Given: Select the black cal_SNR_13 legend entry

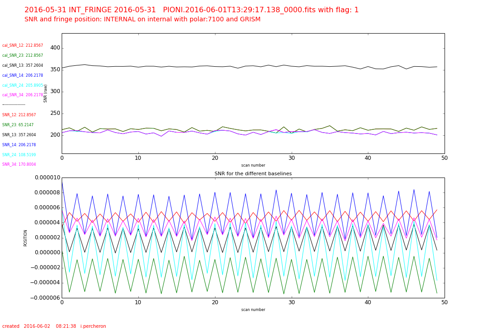Looking at the screenshot, I should click(23, 65).
